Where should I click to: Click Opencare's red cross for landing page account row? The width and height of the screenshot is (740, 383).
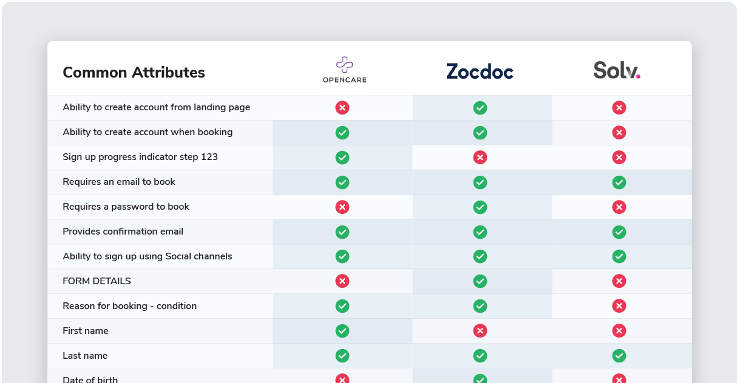(342, 108)
